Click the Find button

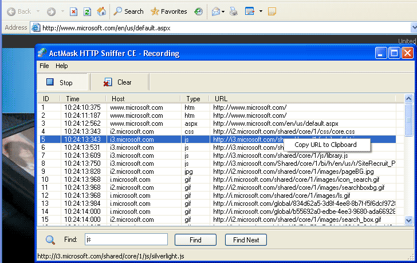195,240
